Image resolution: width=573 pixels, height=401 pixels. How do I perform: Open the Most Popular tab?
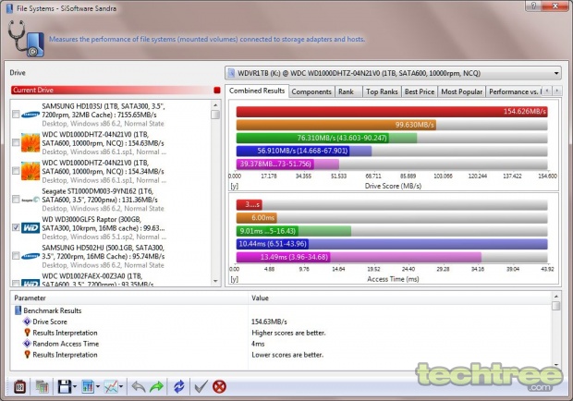coord(461,92)
